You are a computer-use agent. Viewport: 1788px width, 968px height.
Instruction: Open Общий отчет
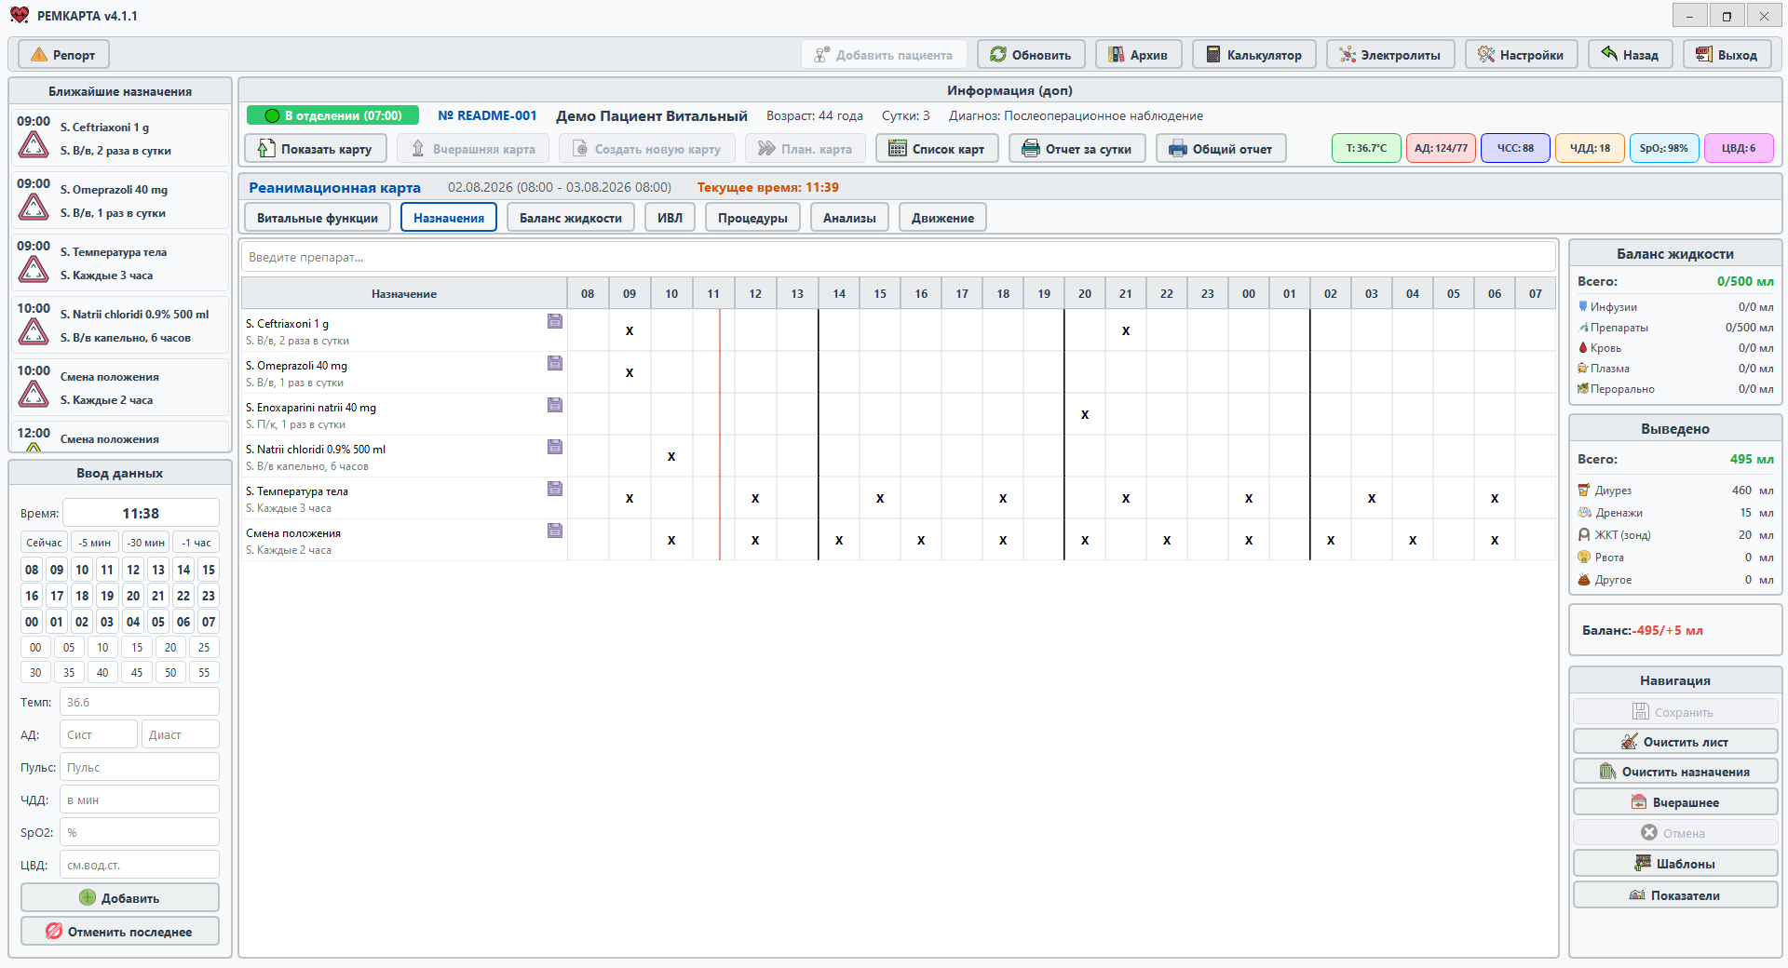tap(1221, 149)
